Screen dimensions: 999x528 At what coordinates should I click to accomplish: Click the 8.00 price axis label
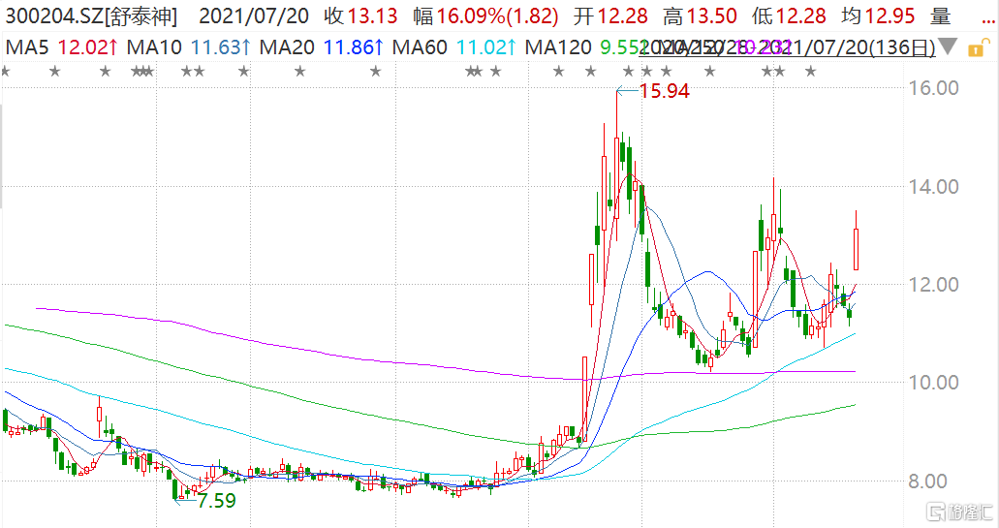(927, 481)
